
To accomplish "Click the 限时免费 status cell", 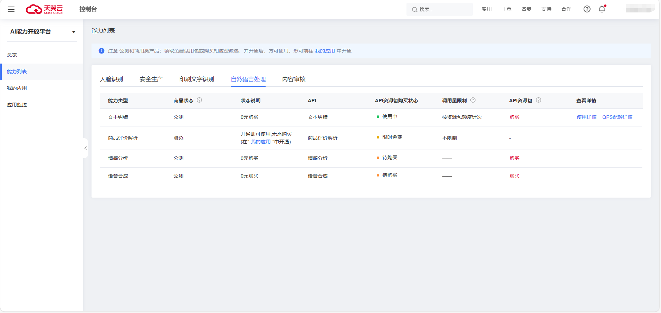I will [390, 137].
